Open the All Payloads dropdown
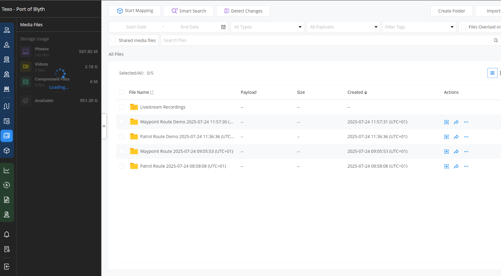This screenshot has width=501, height=276. pos(343,27)
